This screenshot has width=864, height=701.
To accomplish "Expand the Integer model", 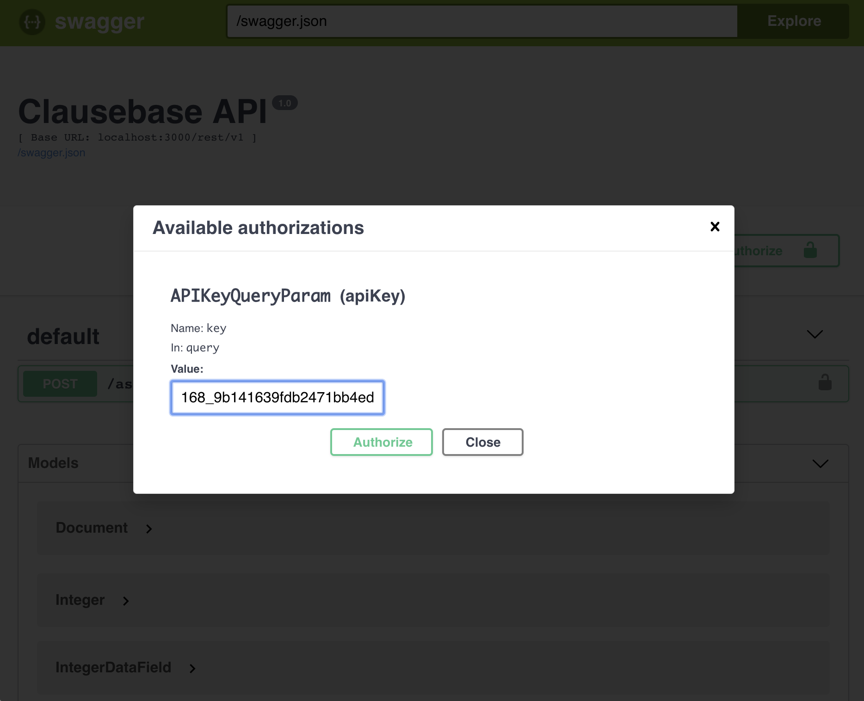I will click(x=126, y=601).
